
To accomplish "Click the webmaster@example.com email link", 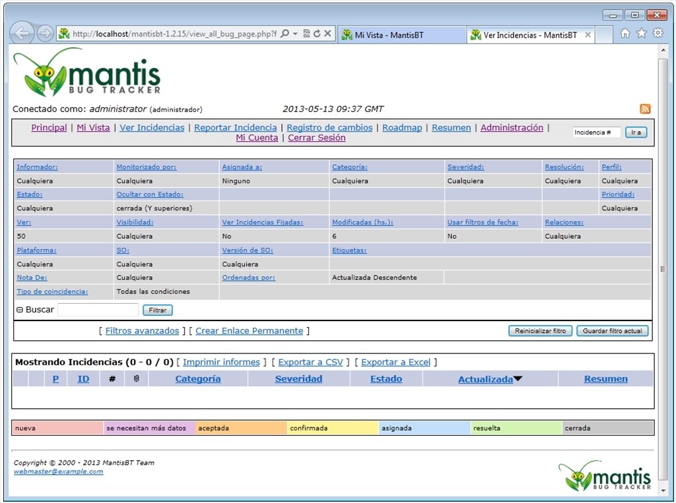I will coord(58,471).
